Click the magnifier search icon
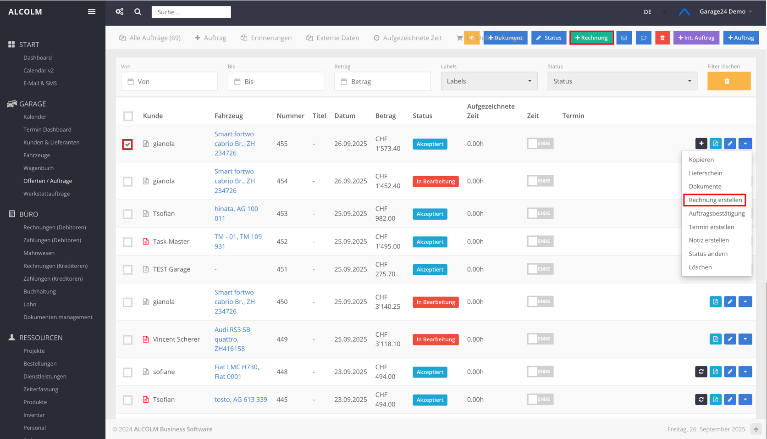 pos(138,11)
